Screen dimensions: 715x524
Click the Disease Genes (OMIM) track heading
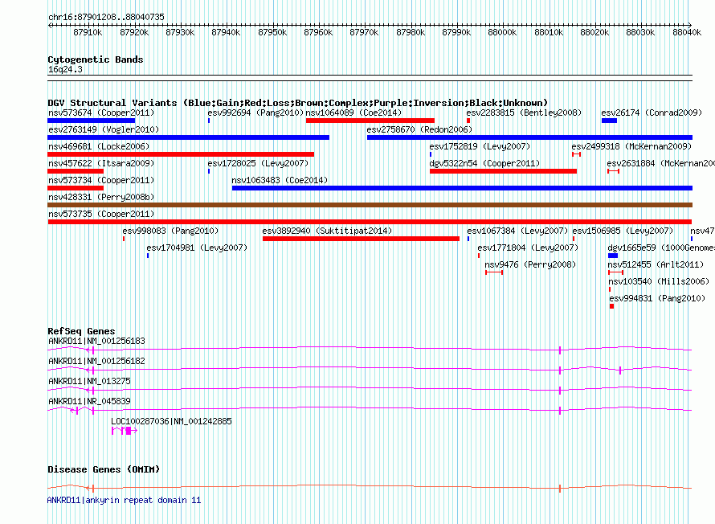[x=104, y=469]
